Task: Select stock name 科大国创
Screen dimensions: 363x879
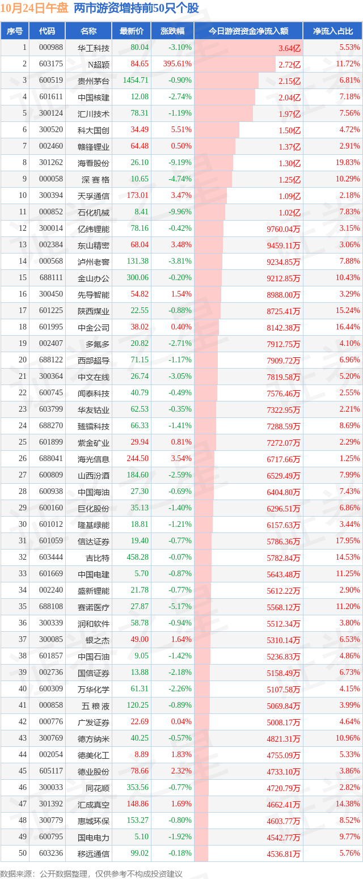Action: coord(94,130)
